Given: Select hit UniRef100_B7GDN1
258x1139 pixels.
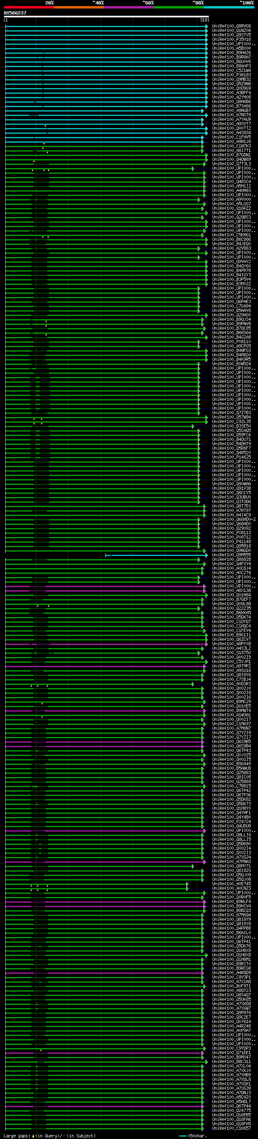Looking at the screenshot, I should 231,155.
